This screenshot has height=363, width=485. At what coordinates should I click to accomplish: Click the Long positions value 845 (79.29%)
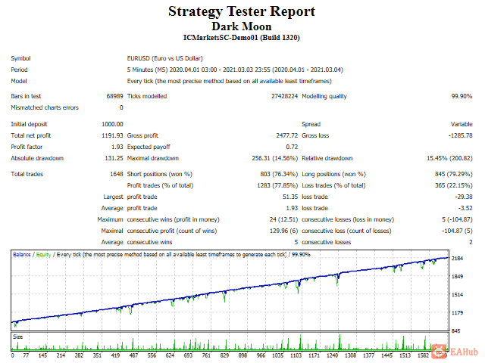point(453,174)
